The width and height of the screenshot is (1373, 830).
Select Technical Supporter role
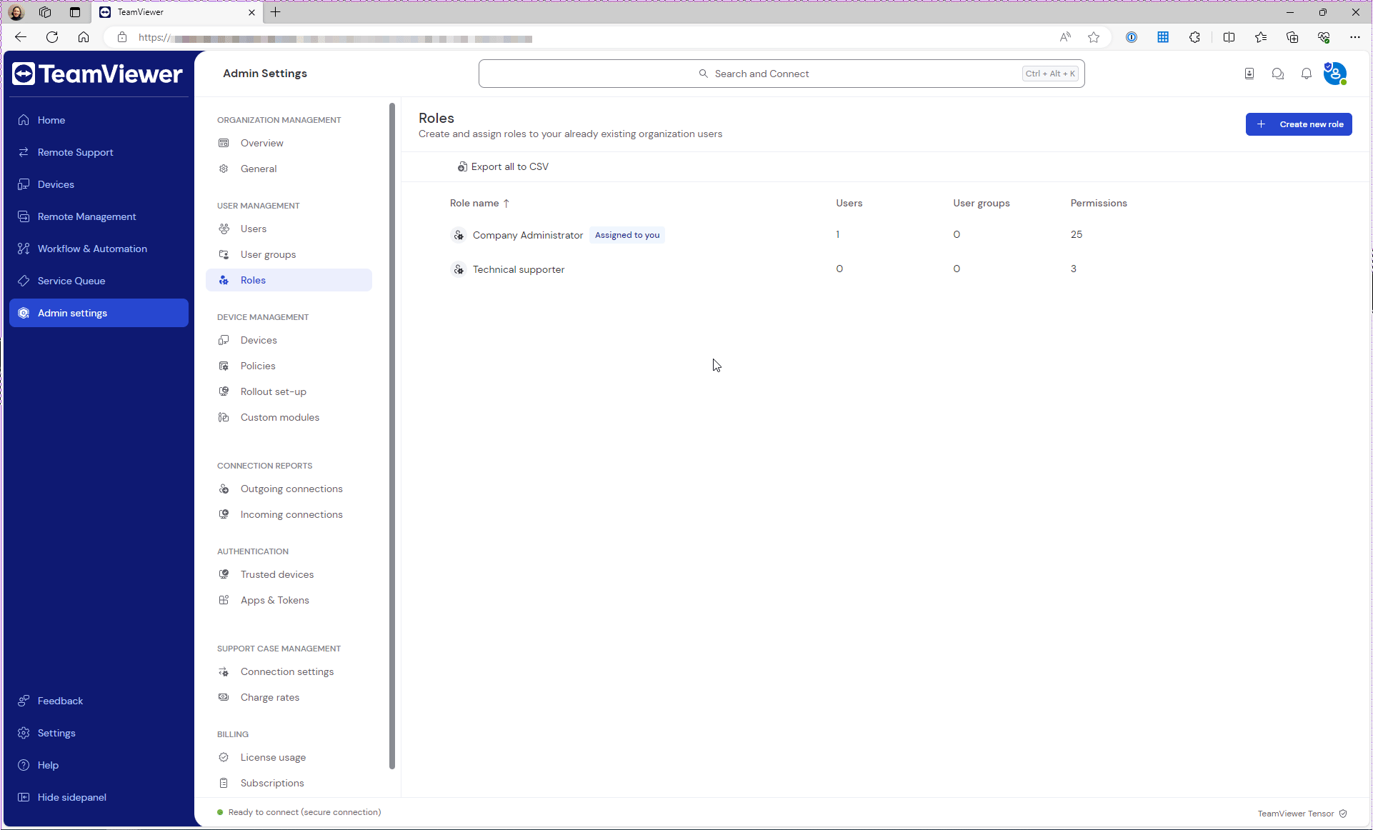tap(518, 269)
